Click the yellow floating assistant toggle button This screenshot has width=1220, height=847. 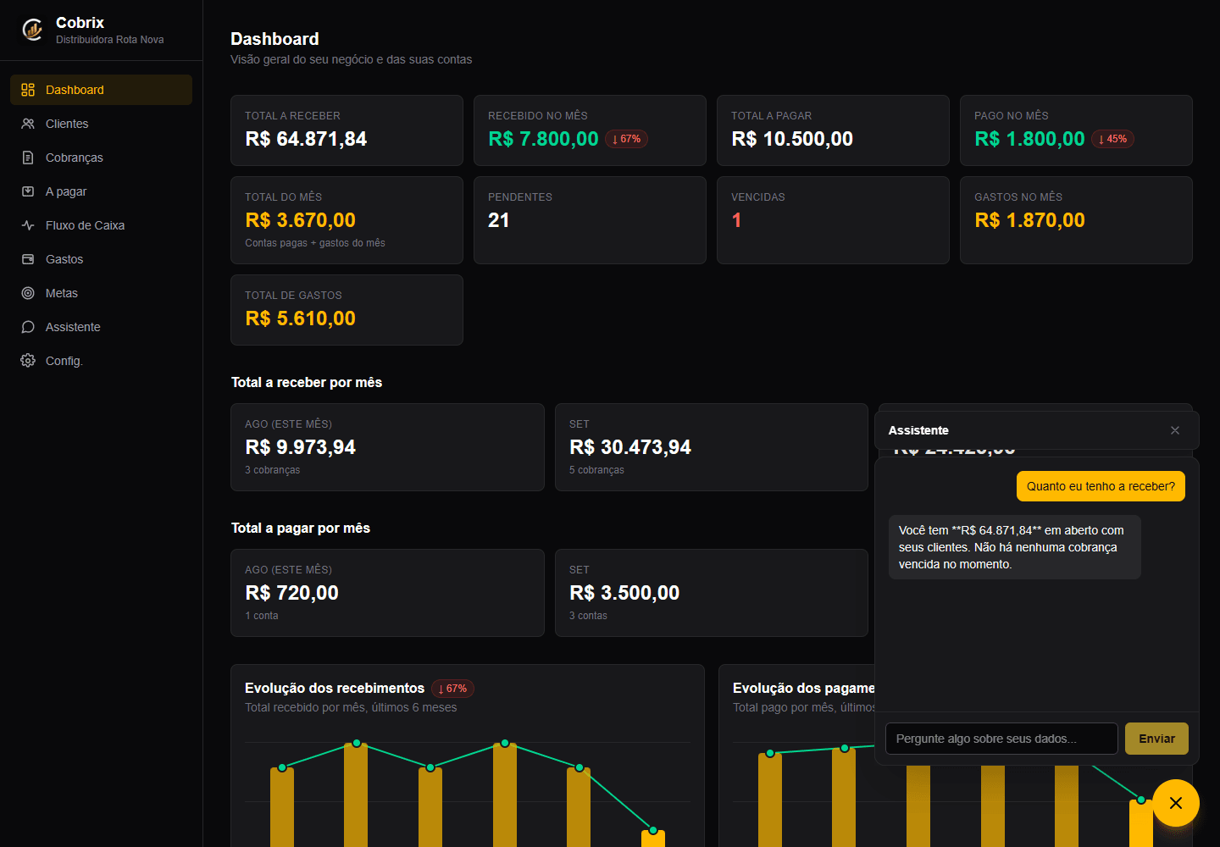point(1176,803)
